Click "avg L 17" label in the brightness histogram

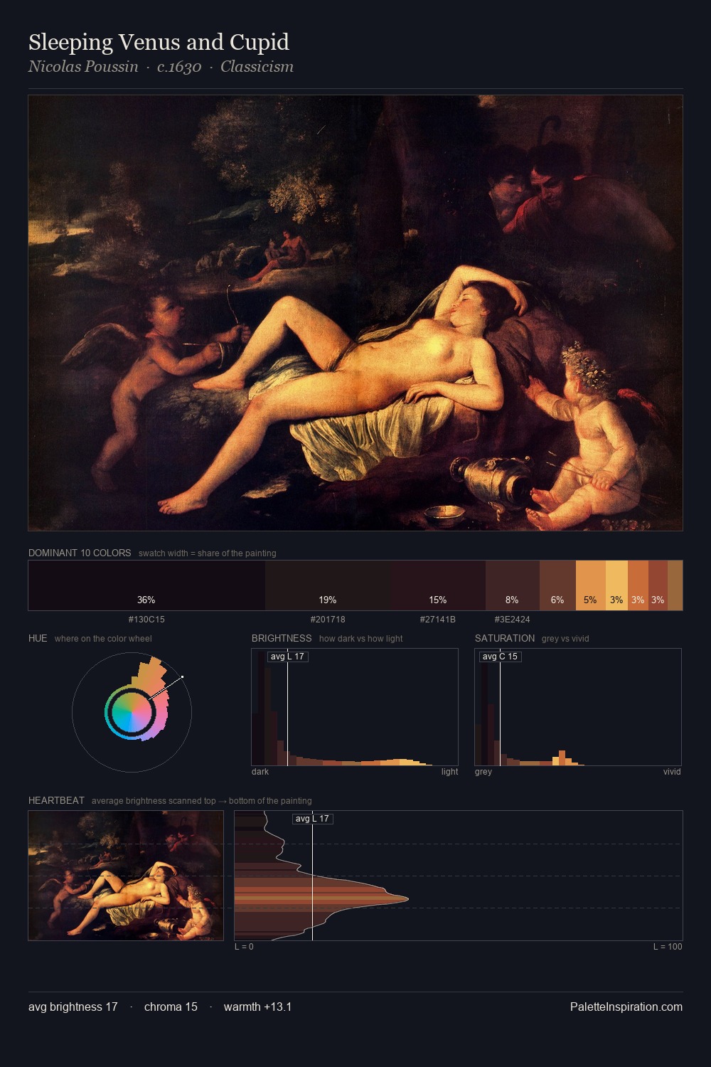(x=287, y=657)
